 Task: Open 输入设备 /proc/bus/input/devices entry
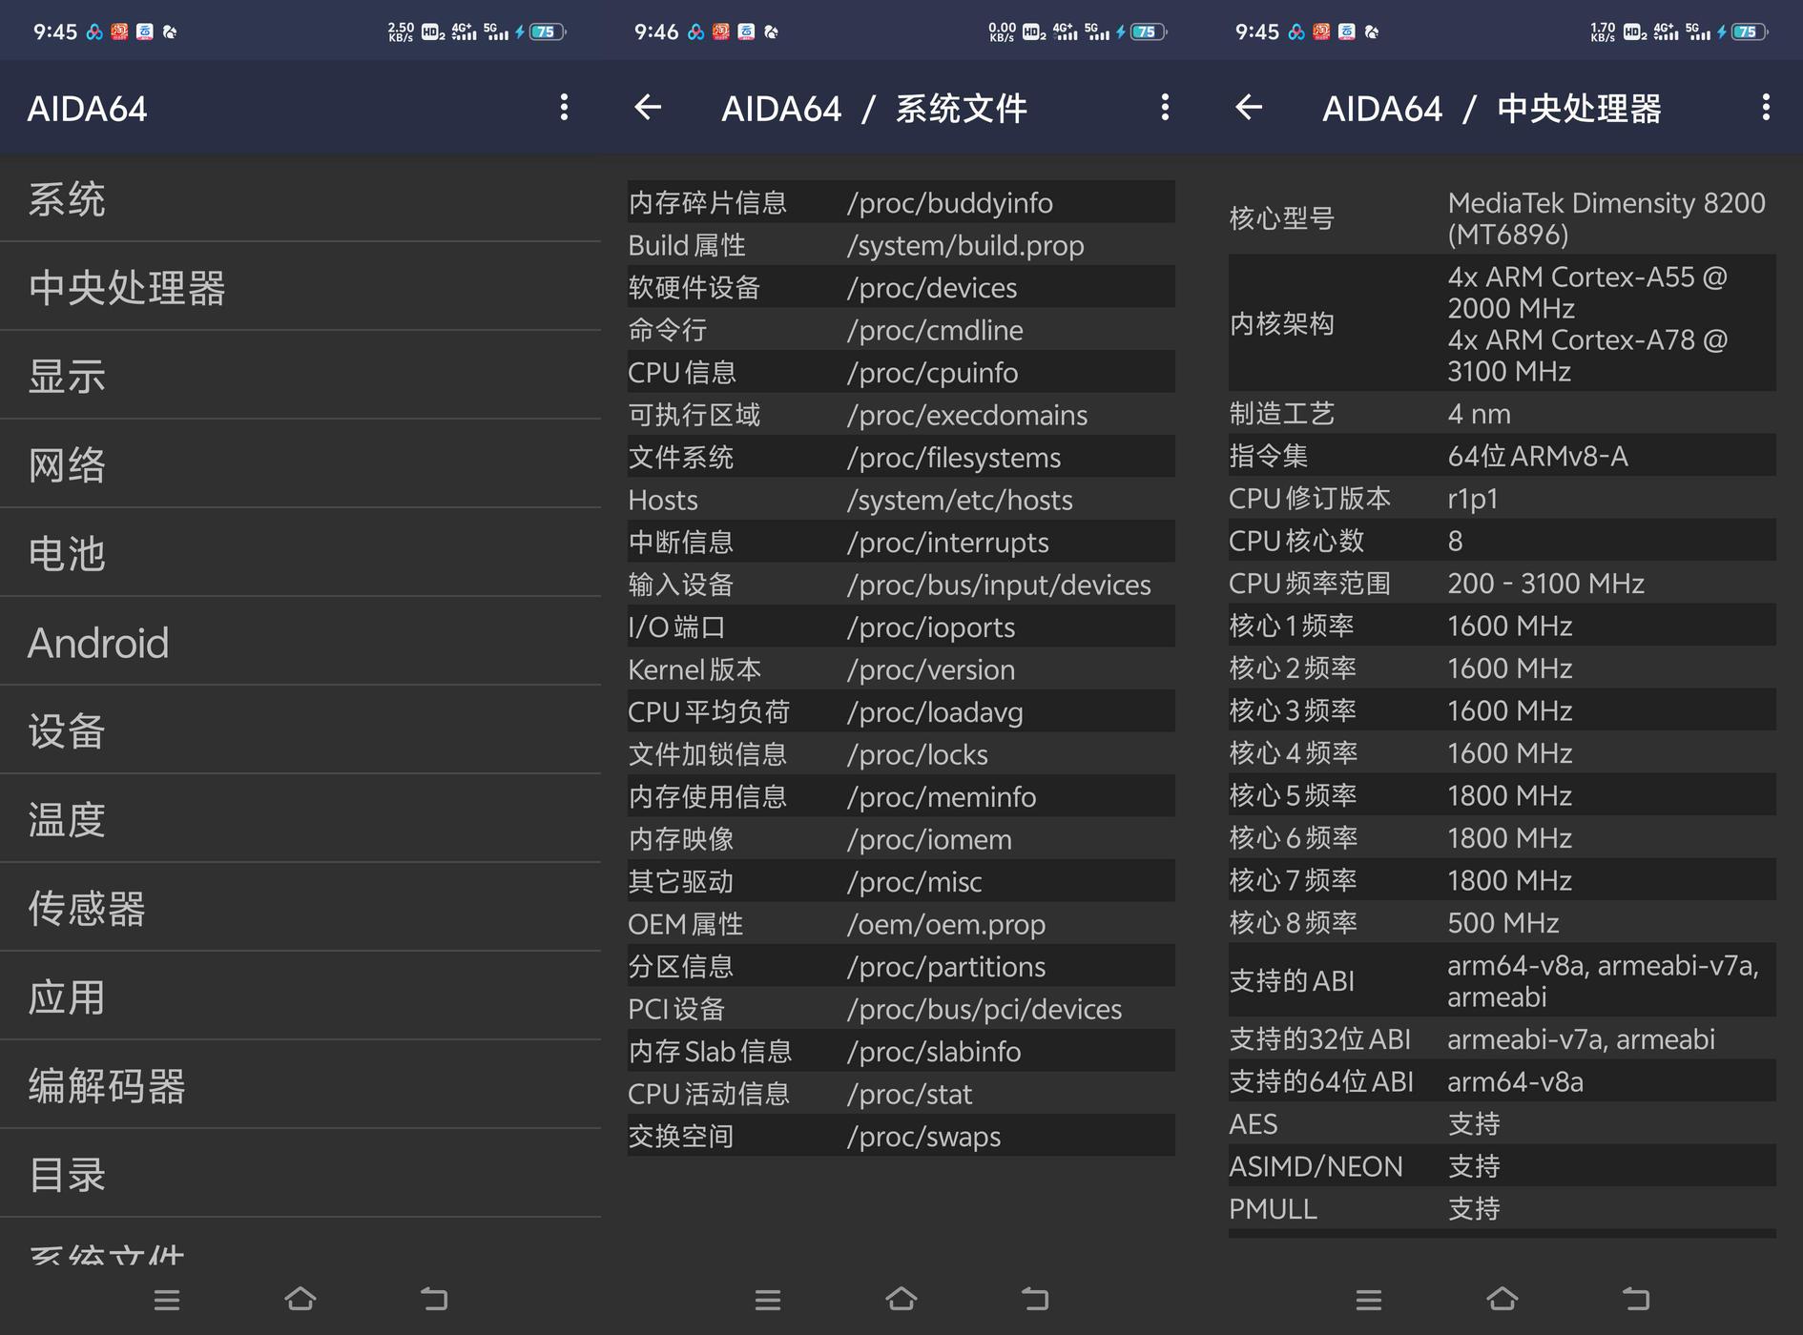(x=901, y=585)
